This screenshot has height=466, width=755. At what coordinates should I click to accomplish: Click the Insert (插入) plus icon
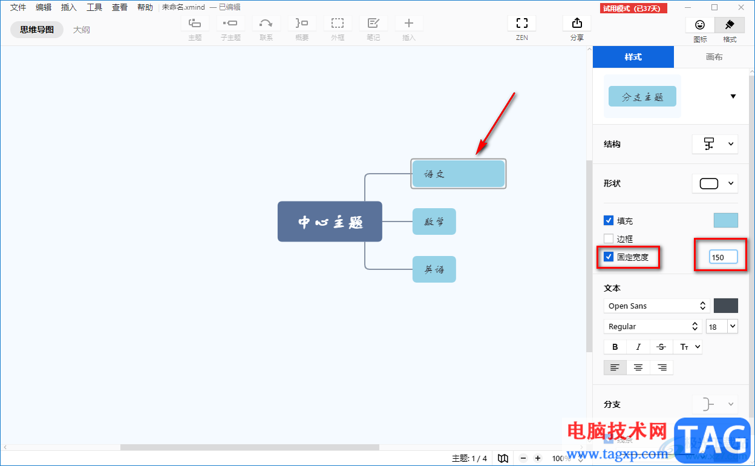click(409, 24)
